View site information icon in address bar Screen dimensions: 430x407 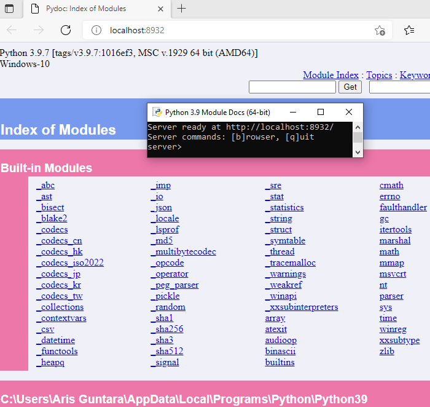(x=96, y=30)
